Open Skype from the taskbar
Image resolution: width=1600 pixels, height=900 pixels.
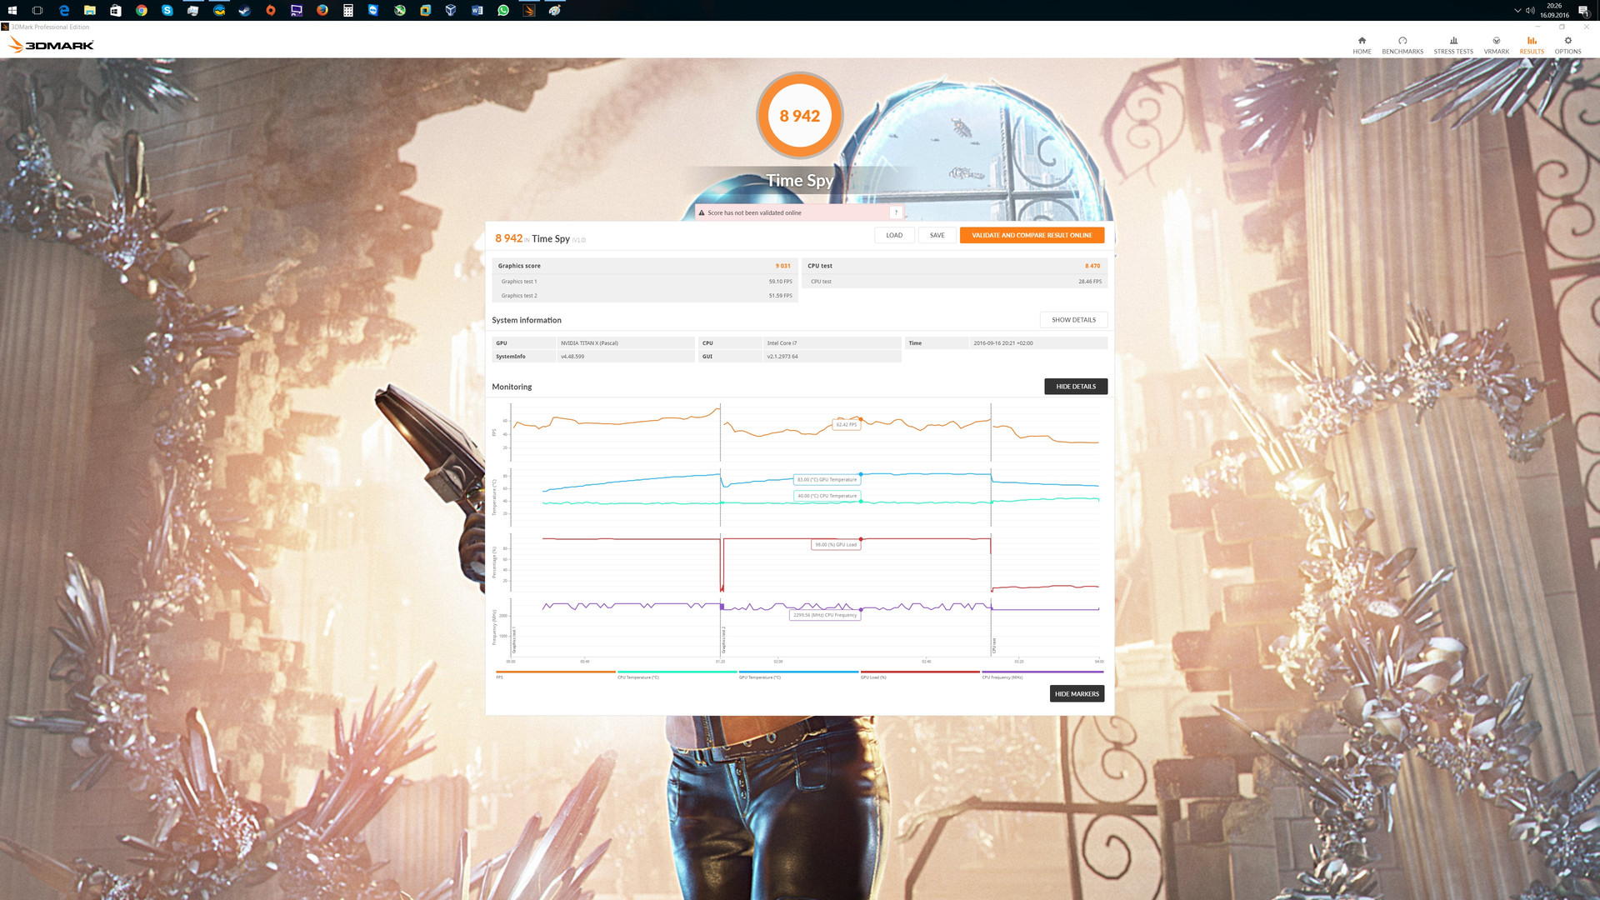coord(167,10)
